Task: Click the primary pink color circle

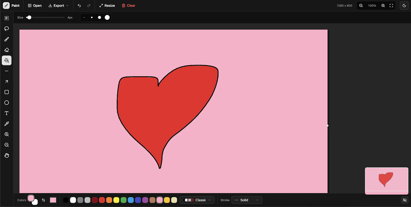Action: point(31,198)
